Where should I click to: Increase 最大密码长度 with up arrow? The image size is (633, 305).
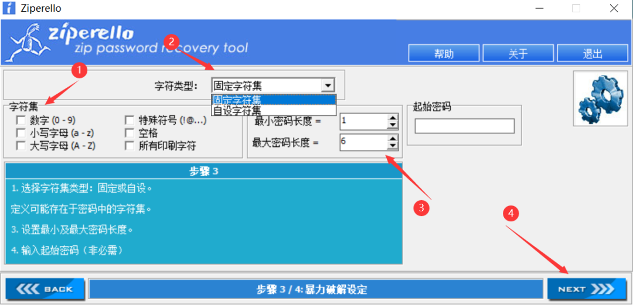(393, 138)
